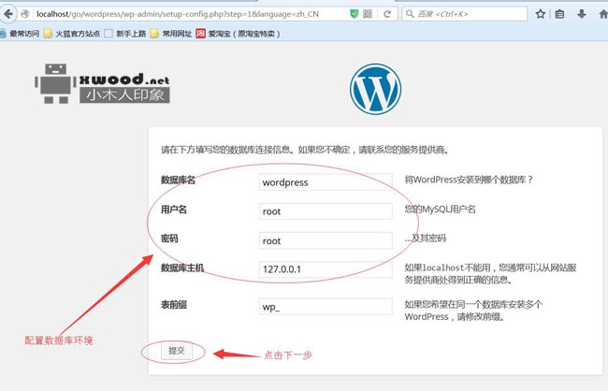Click the 用户名 field containing root

326,211
